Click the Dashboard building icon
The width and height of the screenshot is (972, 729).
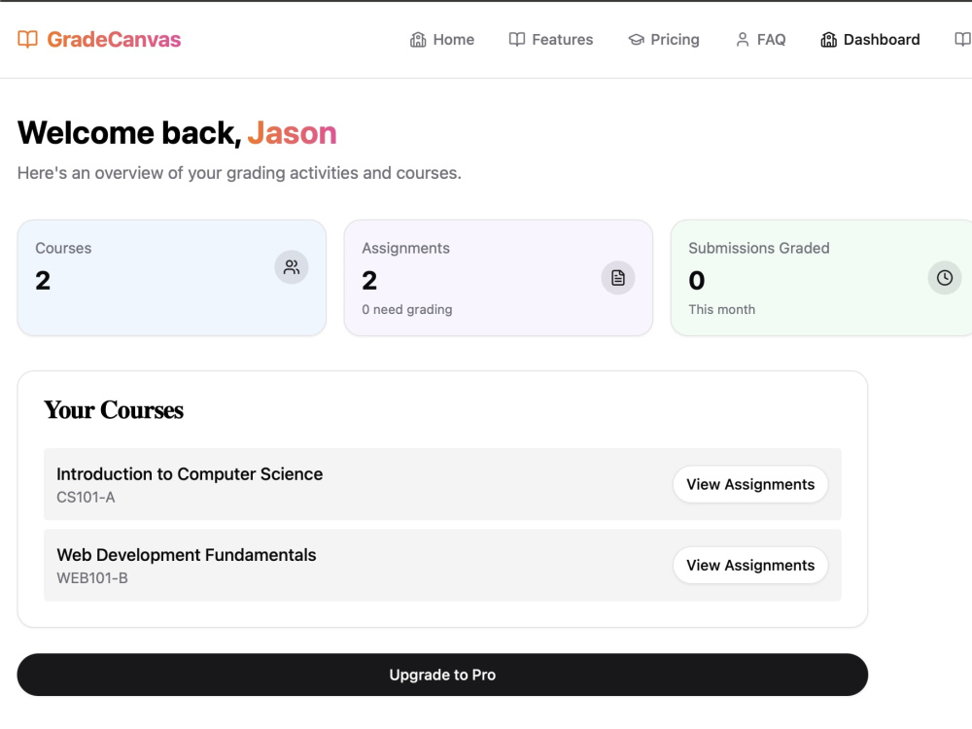coord(828,40)
